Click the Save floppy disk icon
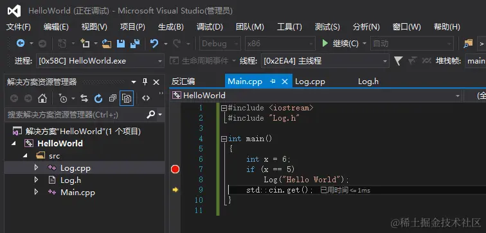Screen dimensions: 486x233 point(121,44)
